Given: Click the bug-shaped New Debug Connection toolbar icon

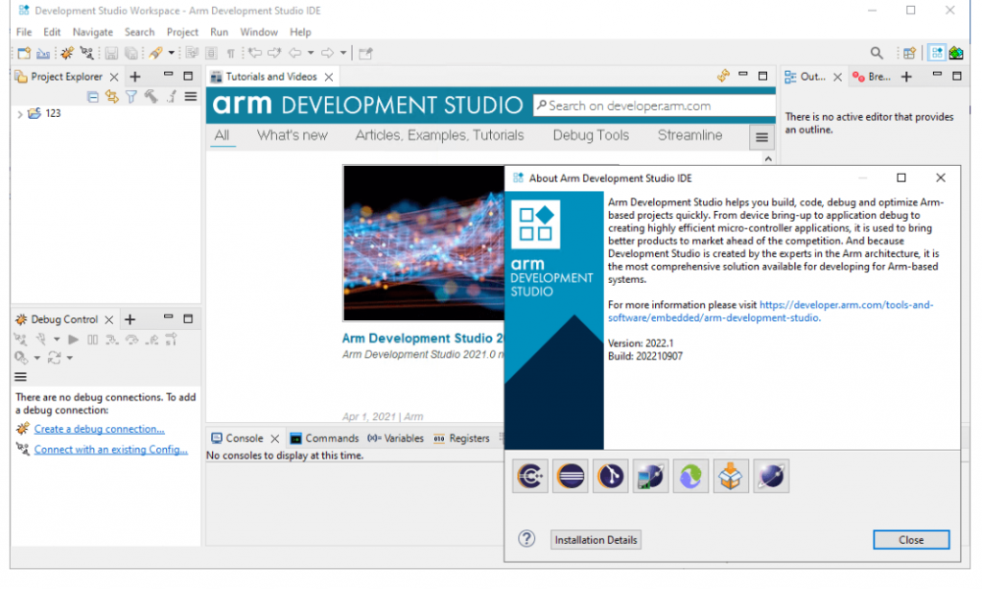Looking at the screenshot, I should (x=67, y=54).
